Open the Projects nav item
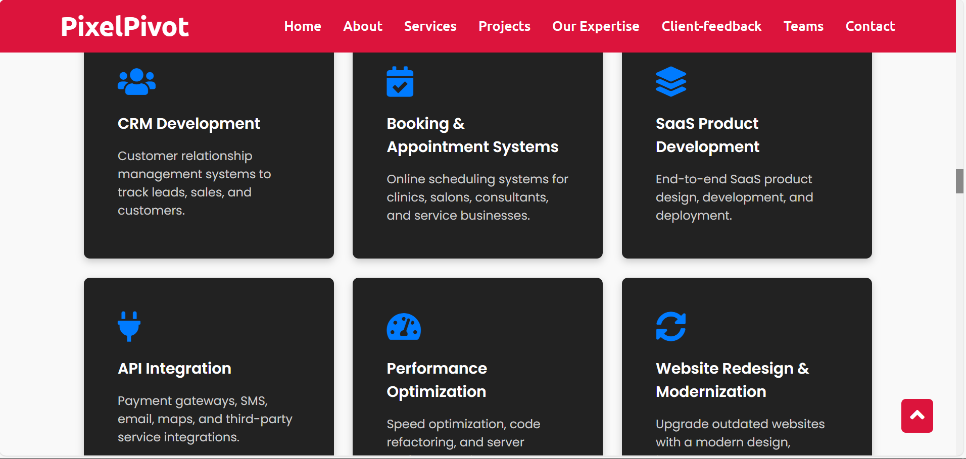The height and width of the screenshot is (459, 966). pos(504,26)
